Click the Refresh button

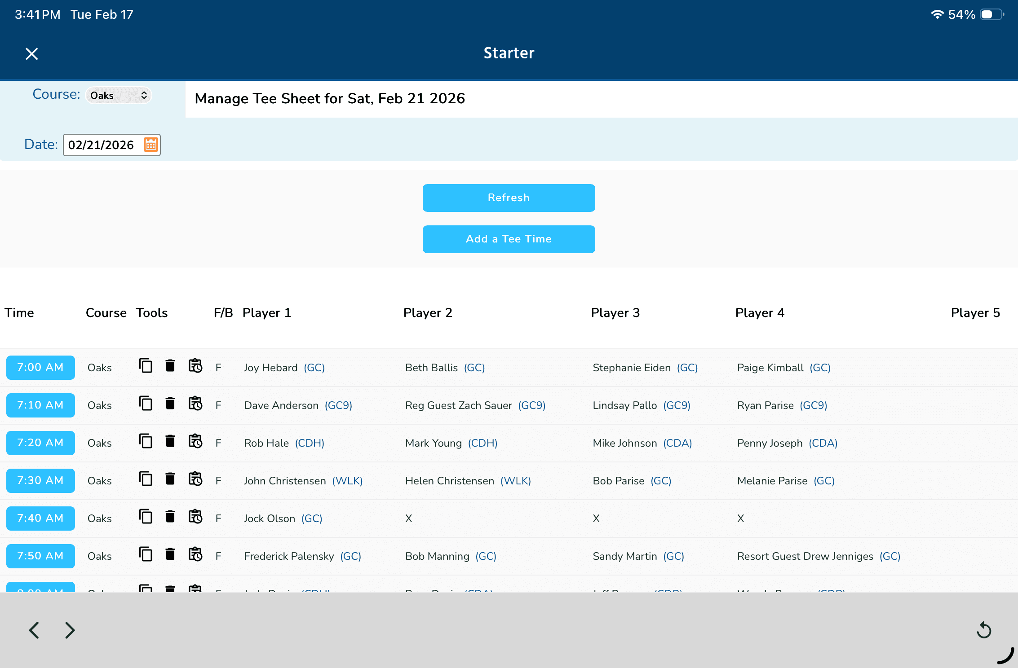click(x=509, y=198)
